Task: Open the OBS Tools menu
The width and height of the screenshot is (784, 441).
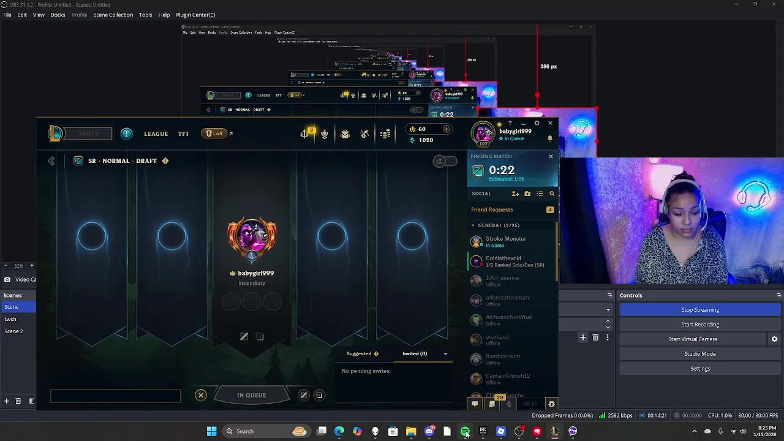Action: 145,15
